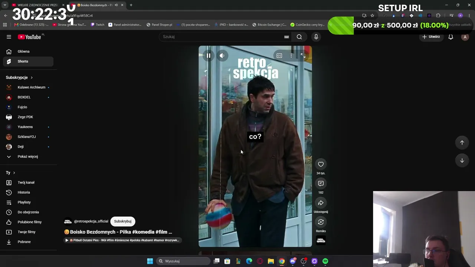The width and height of the screenshot is (475, 267).
Task: Subscribe to retrospekcja_official with Subskrybuj
Action: click(123, 221)
